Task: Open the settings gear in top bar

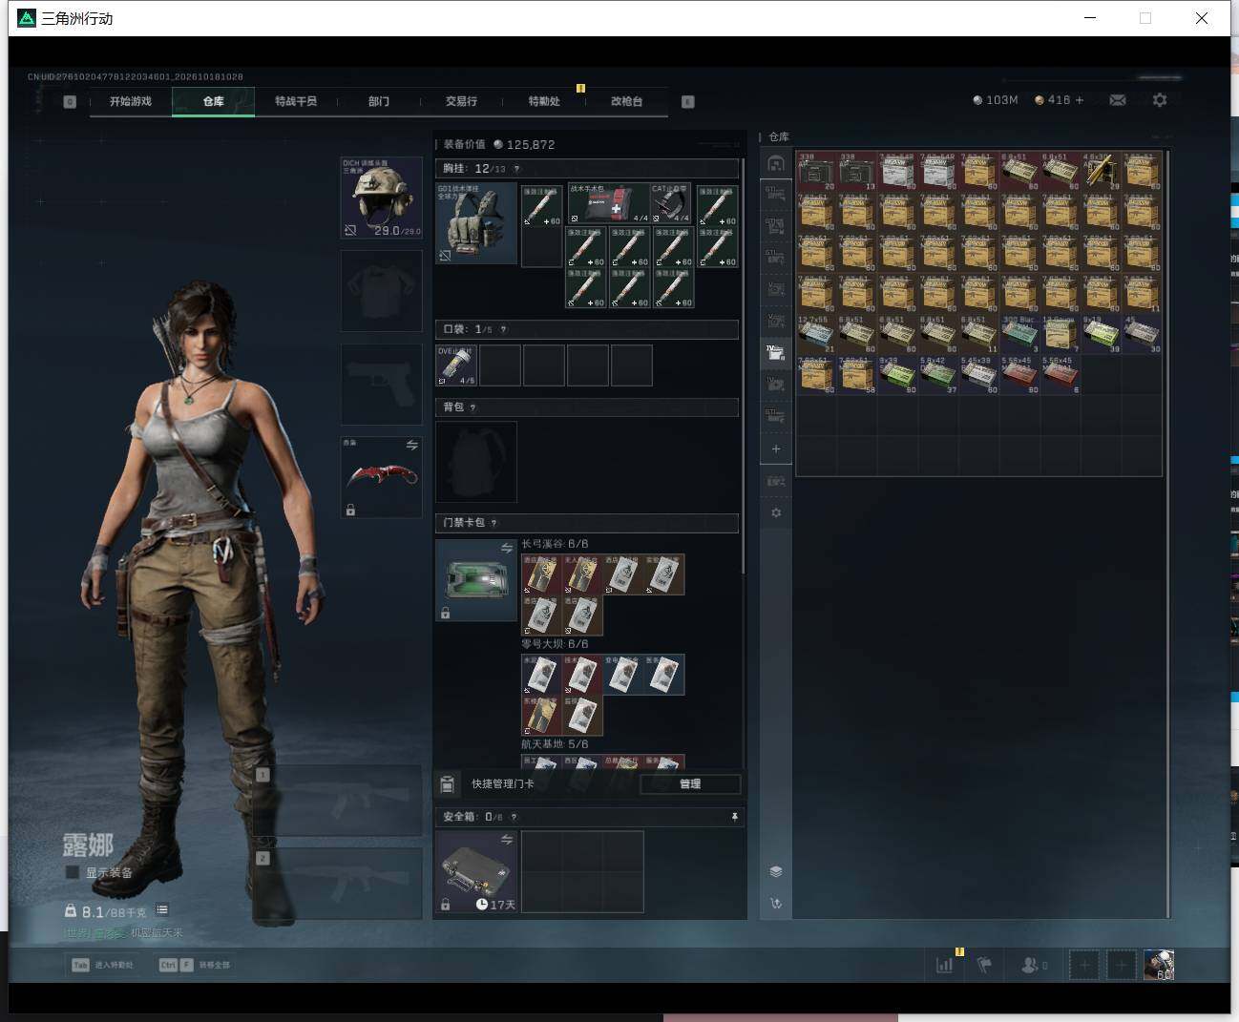Action: tap(1160, 100)
